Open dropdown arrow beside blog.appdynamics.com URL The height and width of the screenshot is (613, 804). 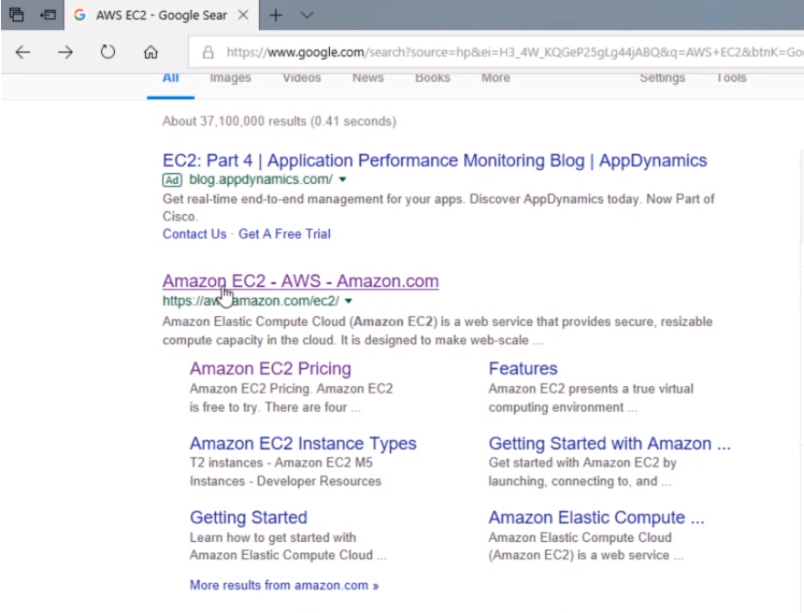pos(342,180)
